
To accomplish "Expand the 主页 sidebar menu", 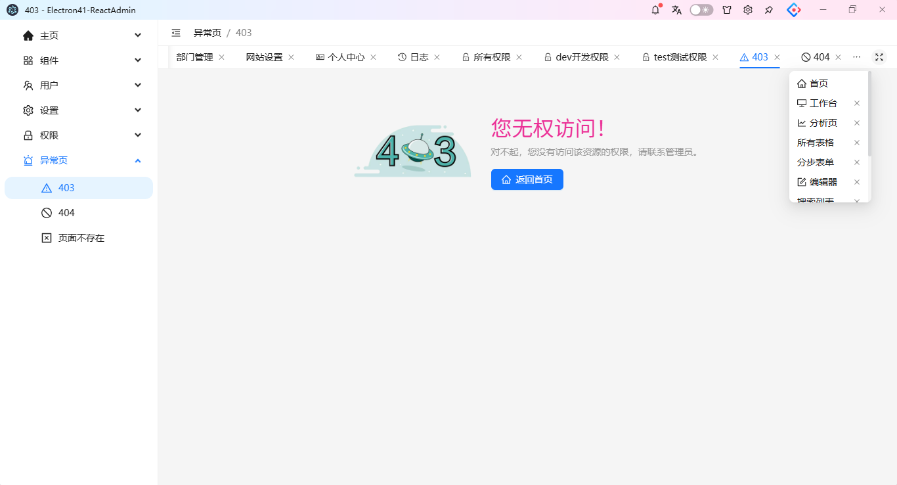I will 79,35.
